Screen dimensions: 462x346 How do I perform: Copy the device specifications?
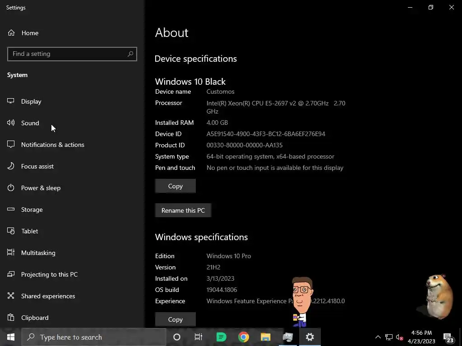coord(176,186)
